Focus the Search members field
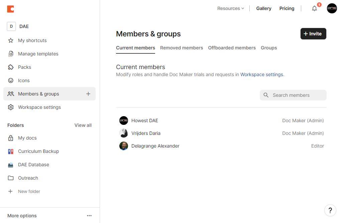This screenshot has height=223, width=340. pyautogui.click(x=293, y=95)
